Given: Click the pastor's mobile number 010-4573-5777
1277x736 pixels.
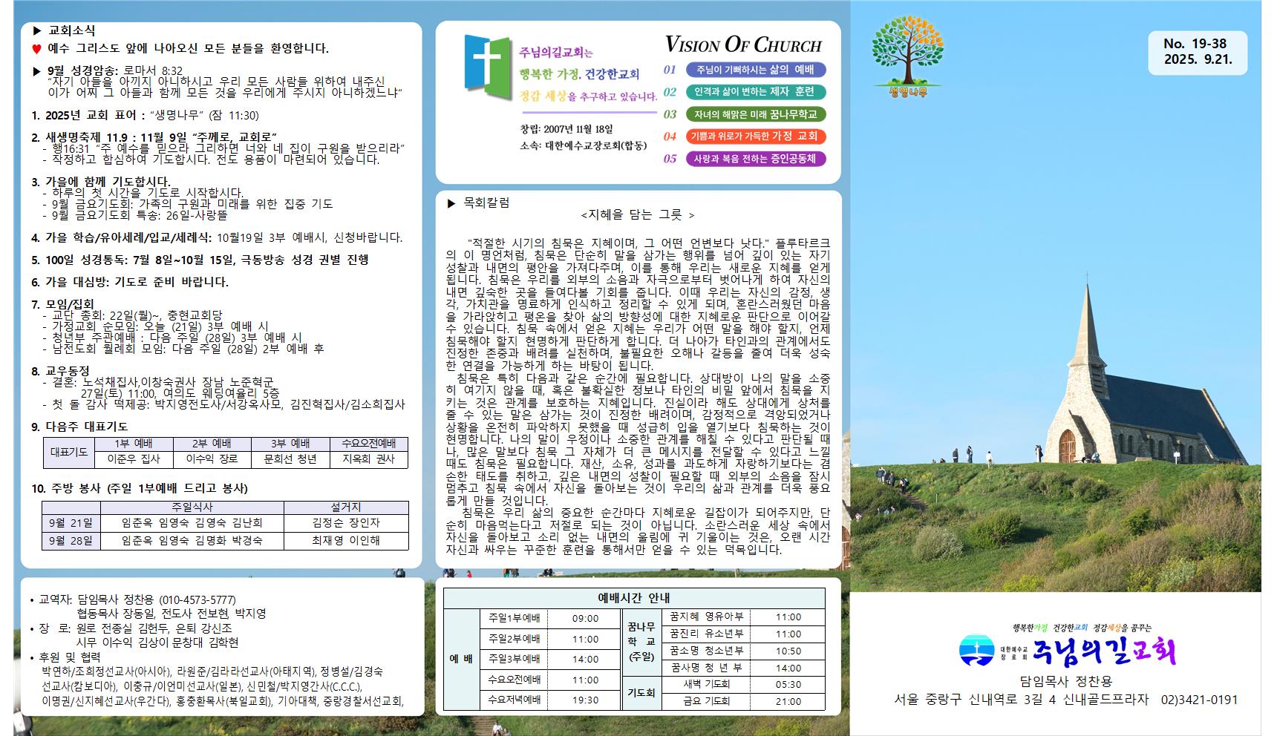Looking at the screenshot, I should (197, 599).
